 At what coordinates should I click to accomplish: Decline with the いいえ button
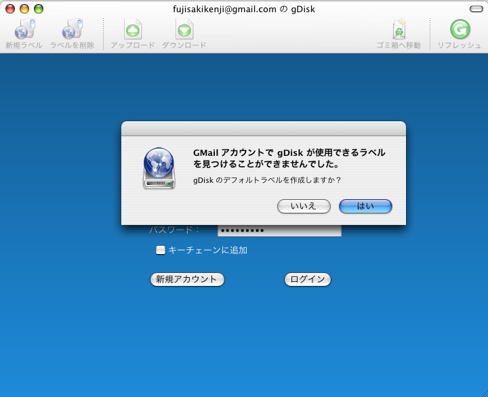coord(304,206)
